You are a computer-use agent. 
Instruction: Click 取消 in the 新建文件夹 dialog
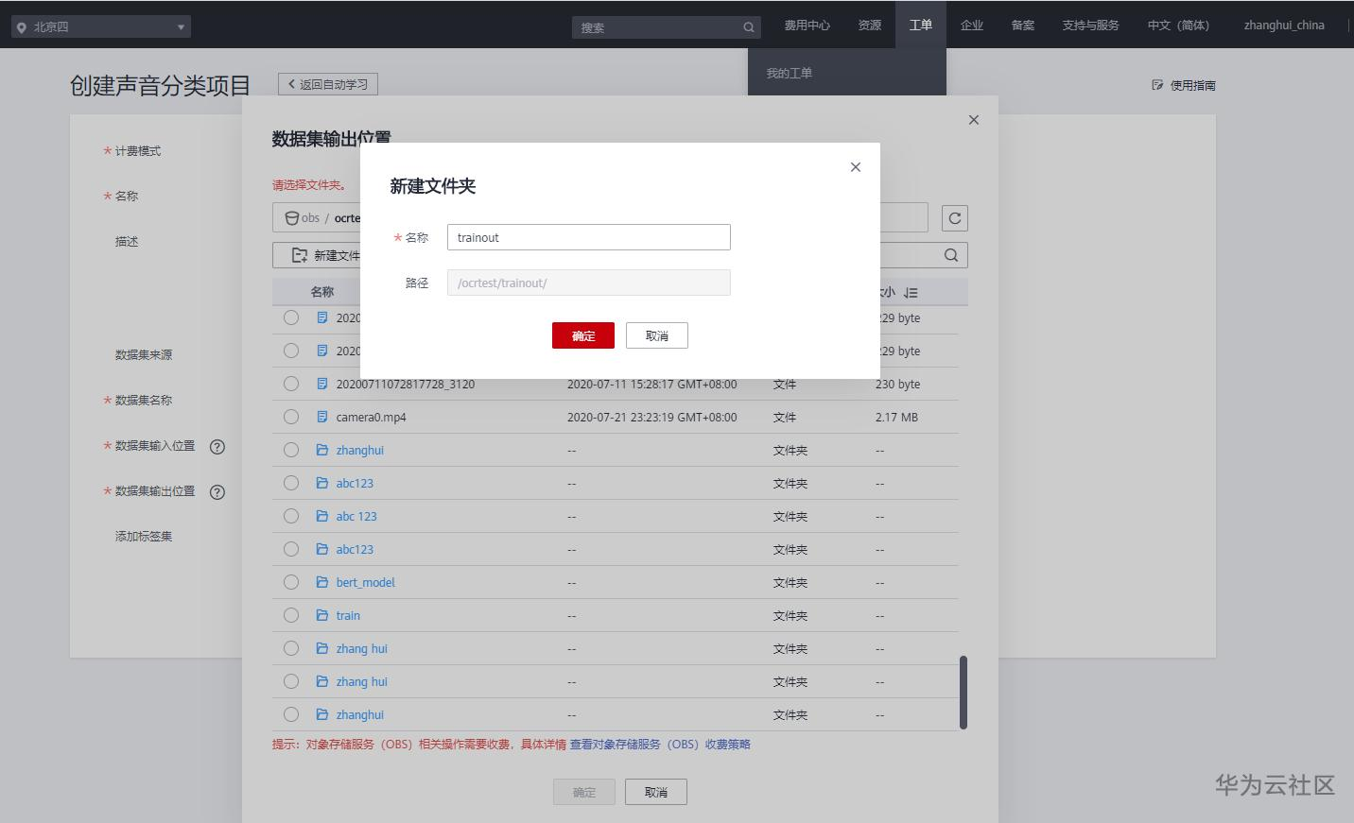(x=657, y=335)
